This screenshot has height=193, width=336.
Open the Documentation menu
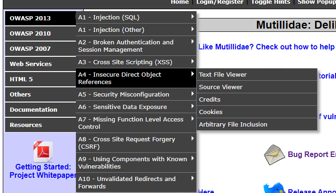click(41, 109)
